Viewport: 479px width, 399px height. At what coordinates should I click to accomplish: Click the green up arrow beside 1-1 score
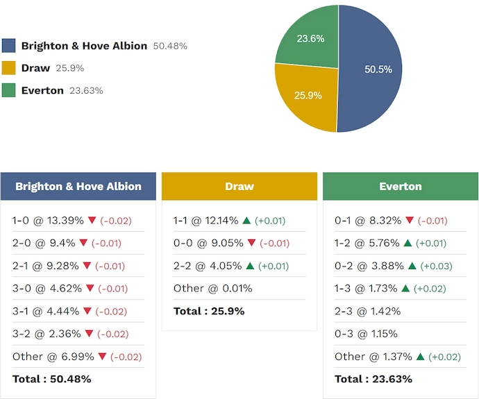pyautogui.click(x=246, y=221)
